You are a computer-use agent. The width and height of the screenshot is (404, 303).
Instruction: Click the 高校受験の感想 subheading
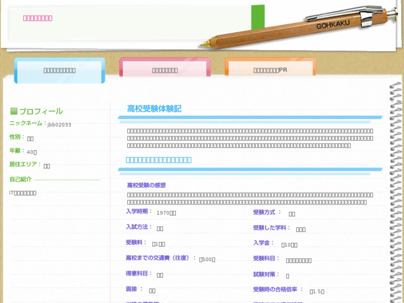coord(146,185)
